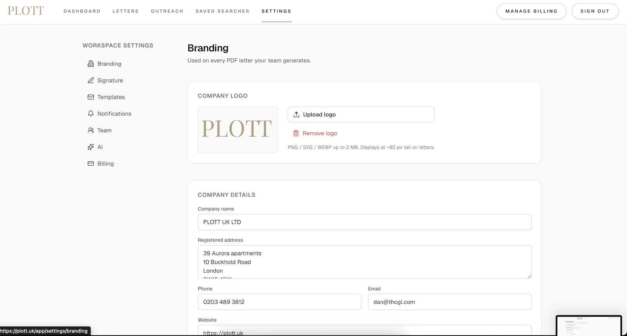Open AI settings in sidebar
This screenshot has width=627, height=336.
point(95,147)
